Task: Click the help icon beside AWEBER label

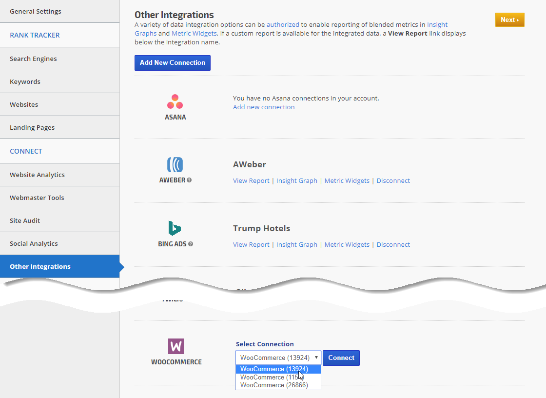Action: click(x=189, y=180)
